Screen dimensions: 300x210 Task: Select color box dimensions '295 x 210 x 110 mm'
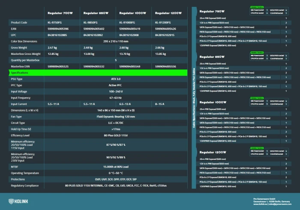coord(116,41)
